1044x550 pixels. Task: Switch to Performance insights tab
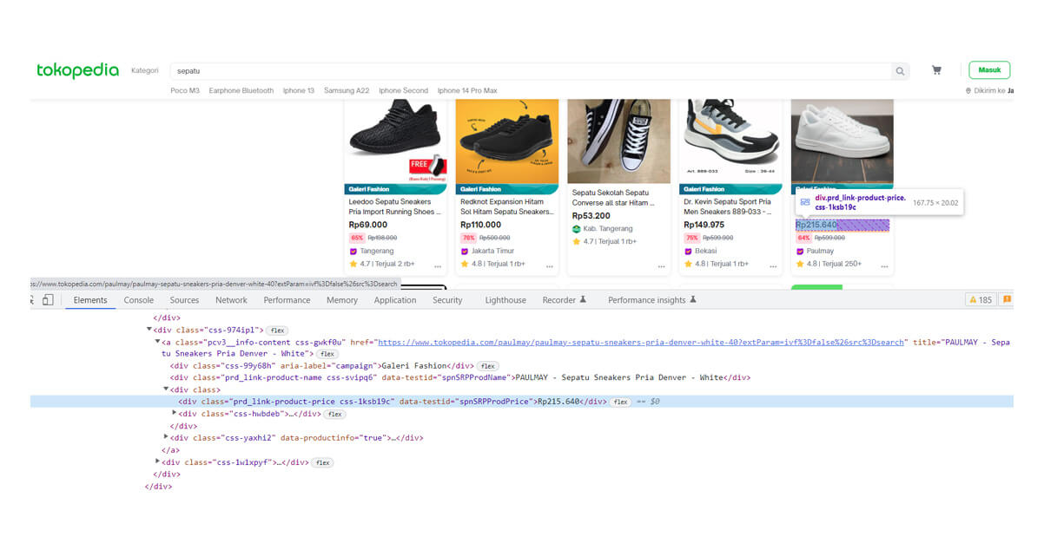(652, 300)
